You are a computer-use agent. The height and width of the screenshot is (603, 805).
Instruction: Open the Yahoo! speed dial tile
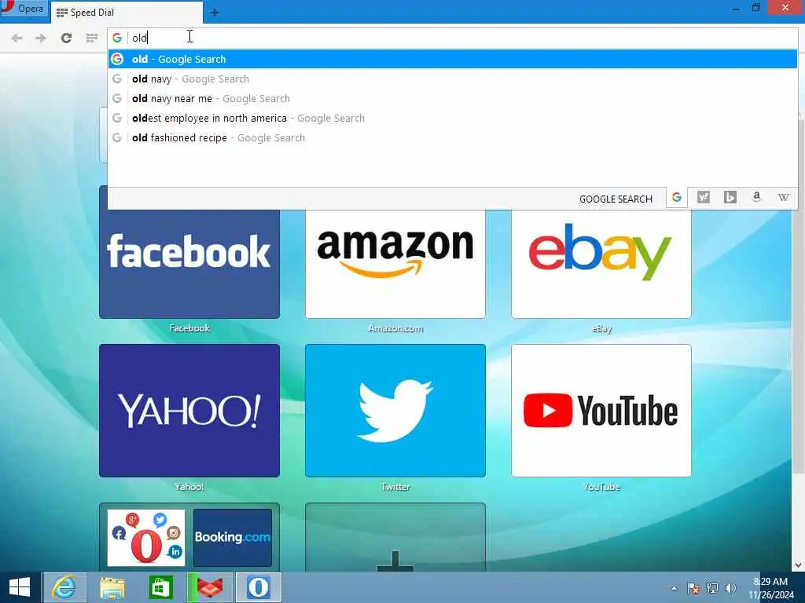pos(189,410)
